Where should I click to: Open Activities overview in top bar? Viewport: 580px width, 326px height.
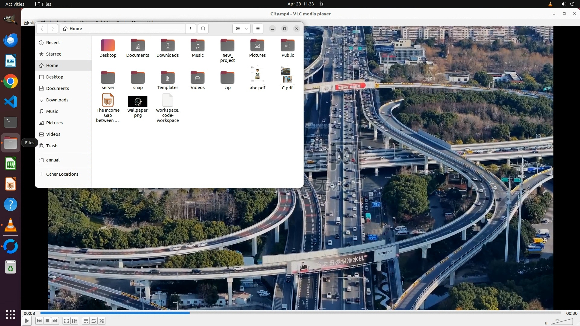coord(15,4)
